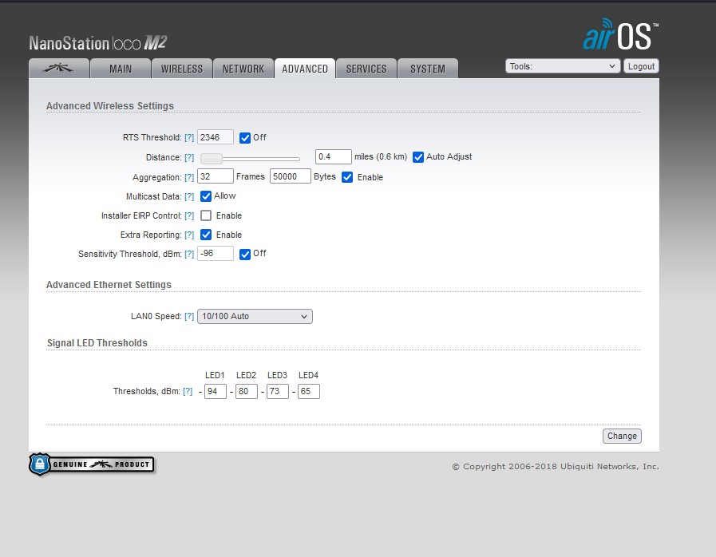
Task: Click the 'Advanced Wireless Settings' heading
Action: (110, 106)
